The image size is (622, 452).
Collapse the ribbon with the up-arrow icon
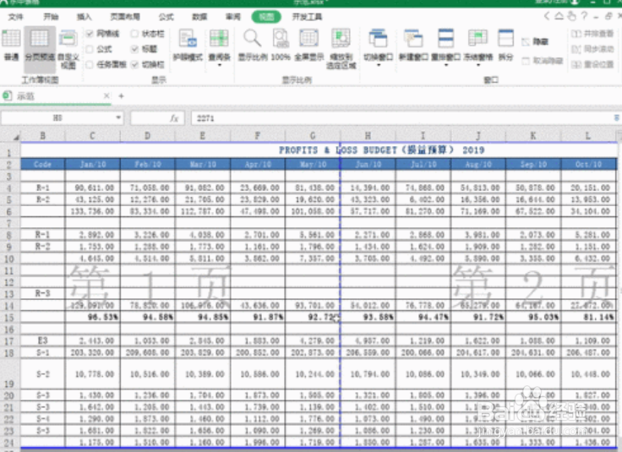click(x=559, y=16)
